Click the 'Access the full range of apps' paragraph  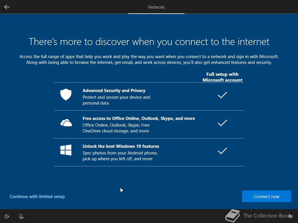pos(149,59)
